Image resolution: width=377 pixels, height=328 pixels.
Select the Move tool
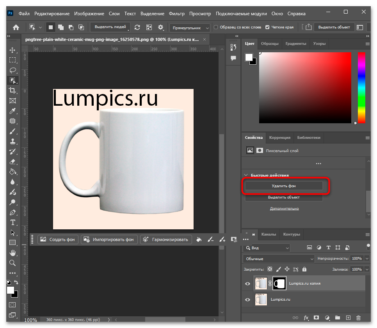click(12, 50)
